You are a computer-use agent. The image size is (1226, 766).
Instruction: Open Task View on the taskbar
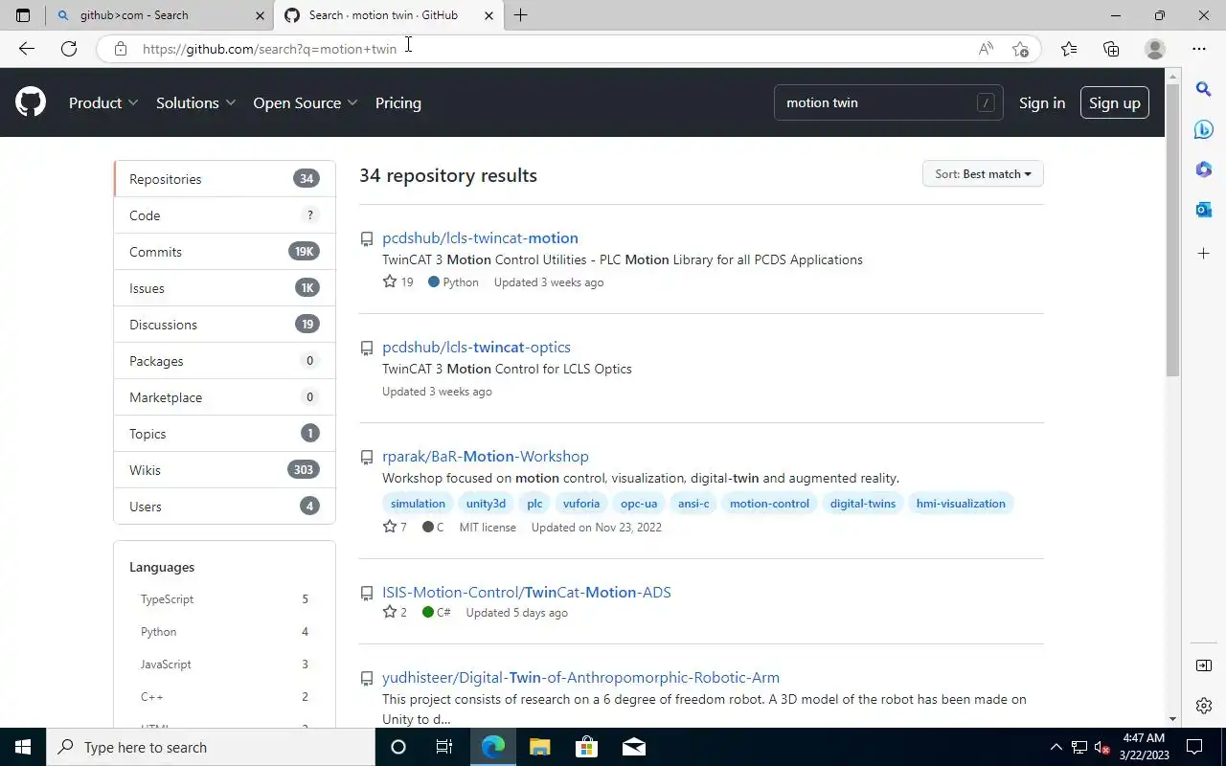click(x=444, y=747)
